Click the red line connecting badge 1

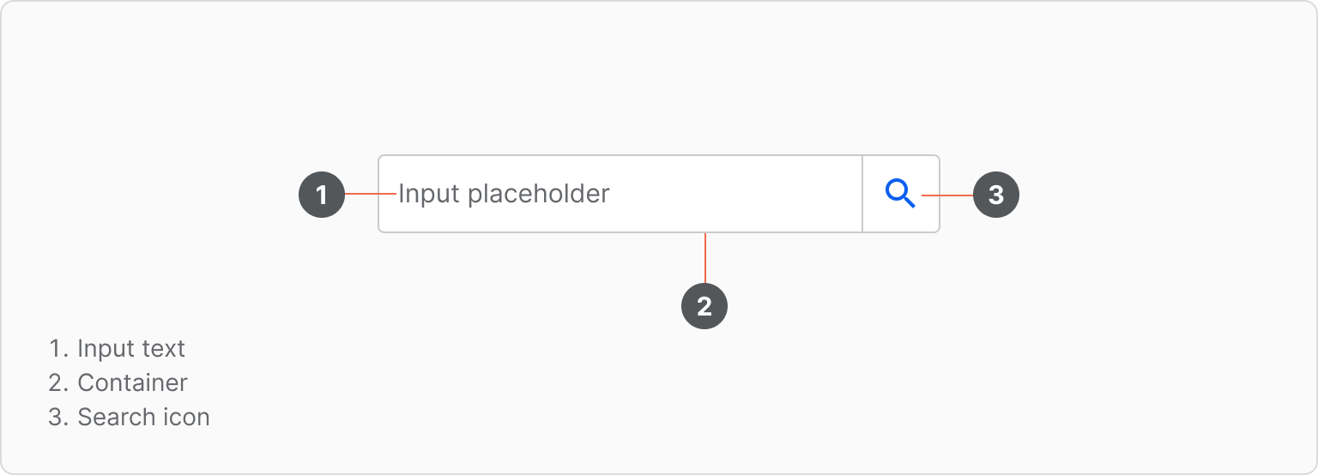pos(372,195)
